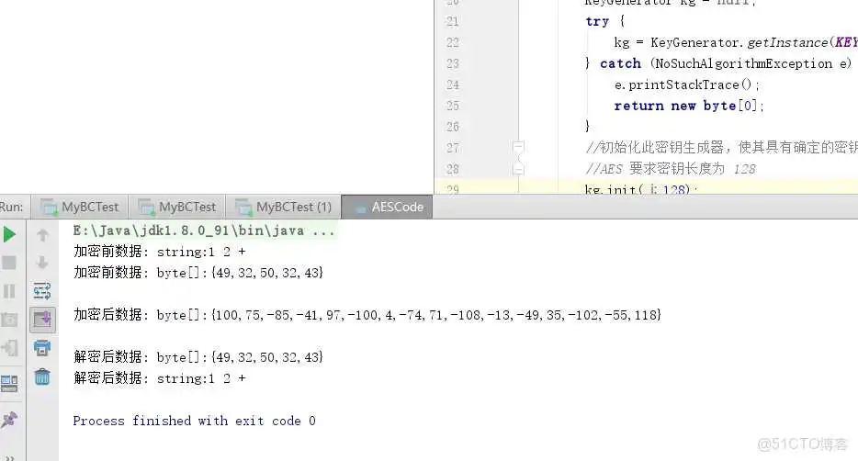Pin the run tab with pushpin icon
Screen dimensions: 858x461
pos(9,420)
